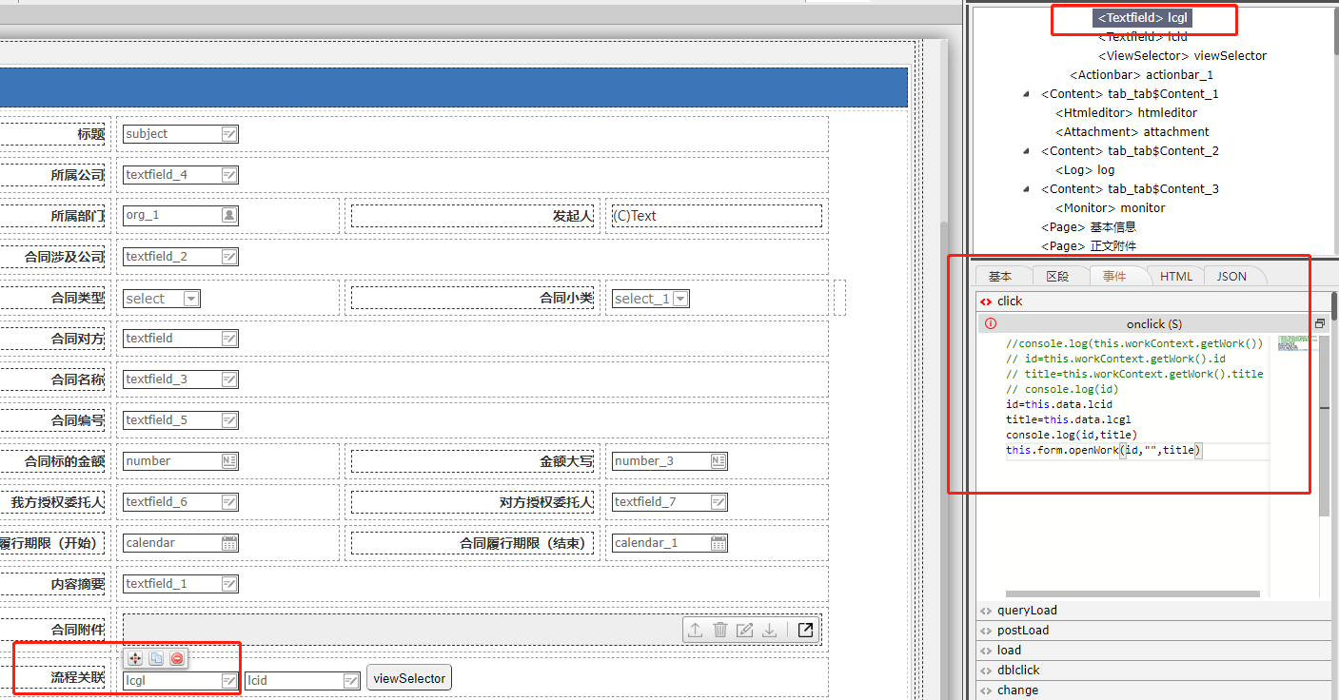Click the download icon in the attachment toolbar
The width and height of the screenshot is (1339, 700).
pos(770,630)
